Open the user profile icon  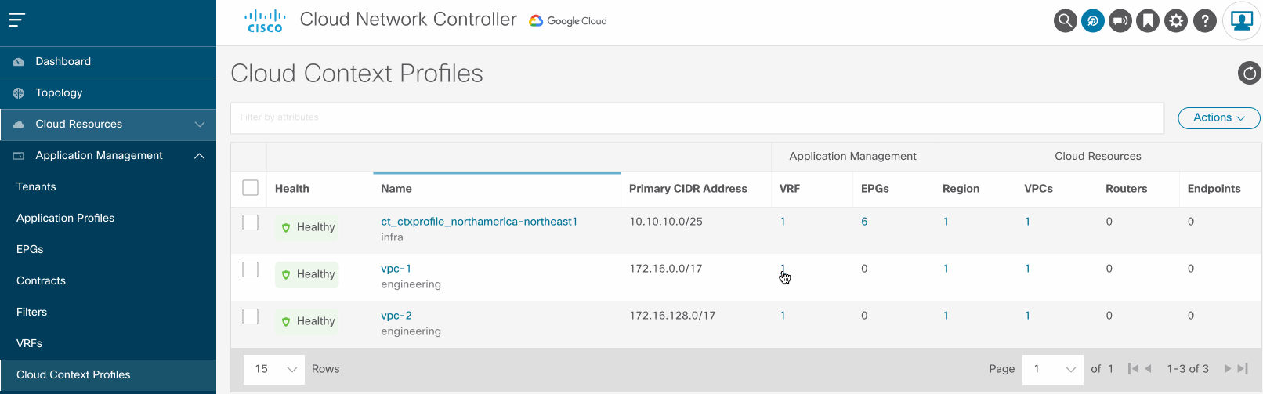(1242, 21)
